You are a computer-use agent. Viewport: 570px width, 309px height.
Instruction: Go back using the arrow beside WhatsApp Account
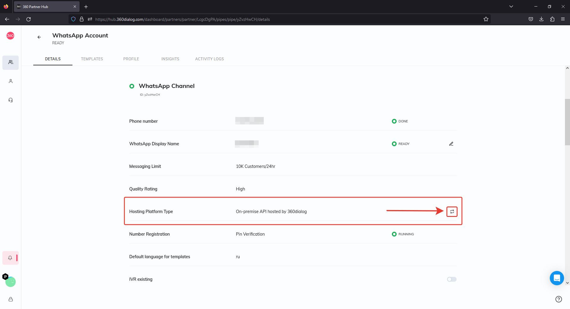pyautogui.click(x=39, y=37)
